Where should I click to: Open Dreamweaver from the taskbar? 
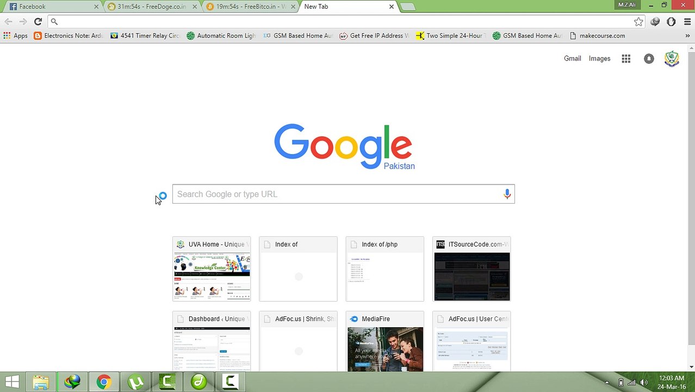tap(198, 382)
